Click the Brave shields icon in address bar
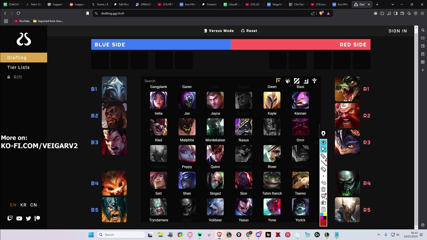427x240 pixels. point(321,13)
